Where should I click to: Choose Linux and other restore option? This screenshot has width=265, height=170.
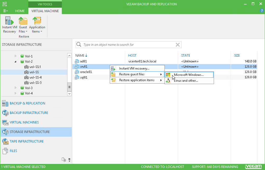point(189,81)
